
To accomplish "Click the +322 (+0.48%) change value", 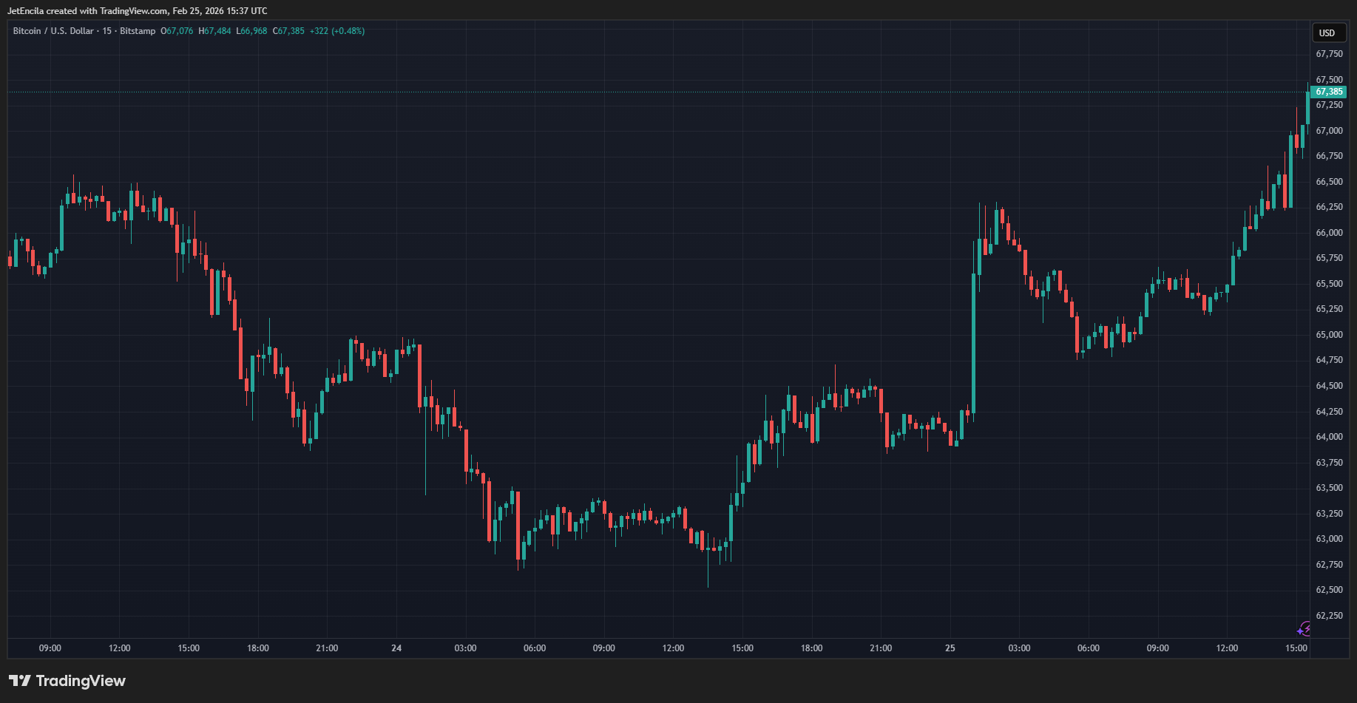I will point(336,31).
